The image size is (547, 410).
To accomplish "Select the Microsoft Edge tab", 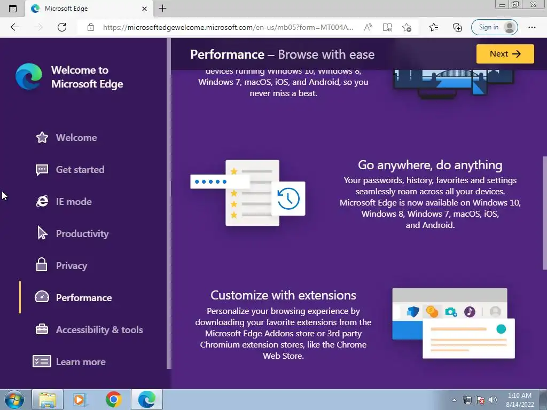I will click(89, 9).
